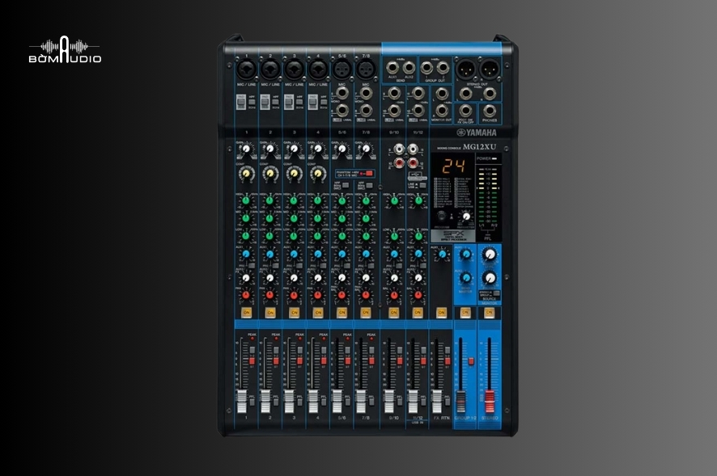
Task: Toggle the channel 11/12 ON button
Action: coord(418,313)
